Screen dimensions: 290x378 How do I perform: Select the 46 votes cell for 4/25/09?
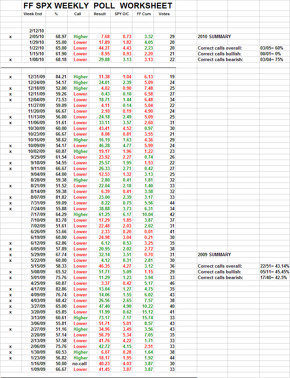pos(172,283)
